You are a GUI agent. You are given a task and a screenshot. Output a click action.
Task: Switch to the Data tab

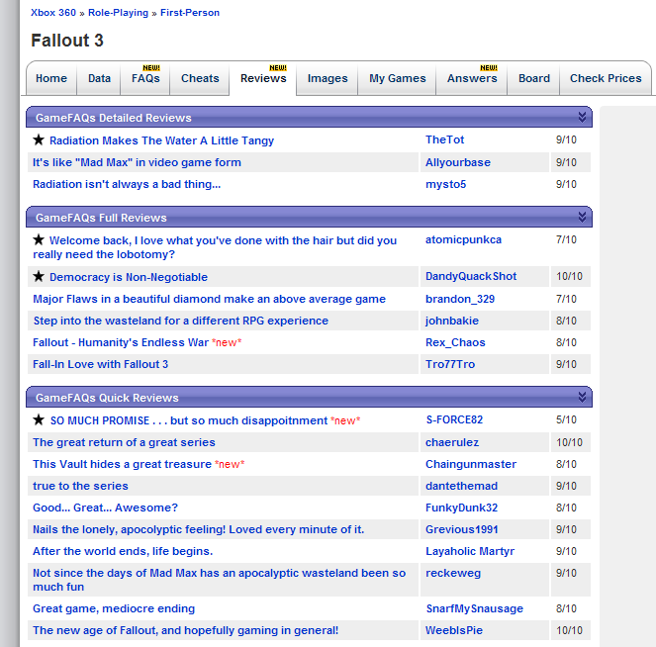coord(99,78)
